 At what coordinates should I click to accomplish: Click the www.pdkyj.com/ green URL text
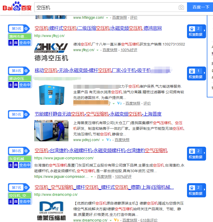tap(86, 140)
